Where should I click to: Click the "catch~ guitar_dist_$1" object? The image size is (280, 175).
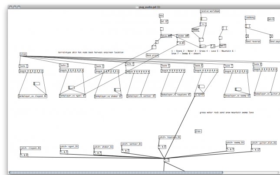[264, 143]
